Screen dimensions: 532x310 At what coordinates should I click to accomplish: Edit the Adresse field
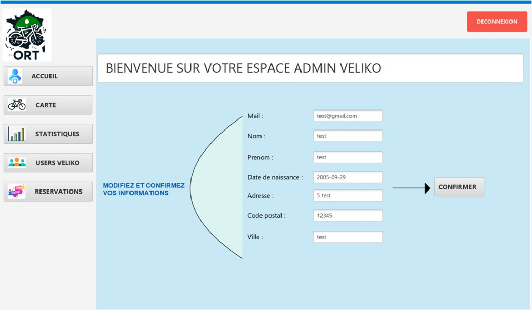[x=347, y=195]
